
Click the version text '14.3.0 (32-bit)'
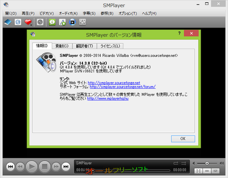[93, 63]
